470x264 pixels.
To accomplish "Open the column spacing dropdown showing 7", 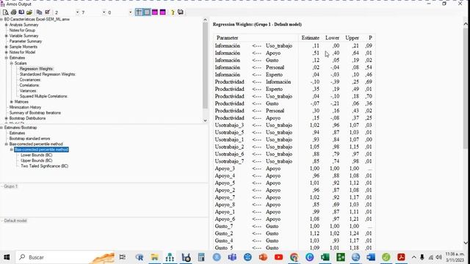I will pos(104,12).
